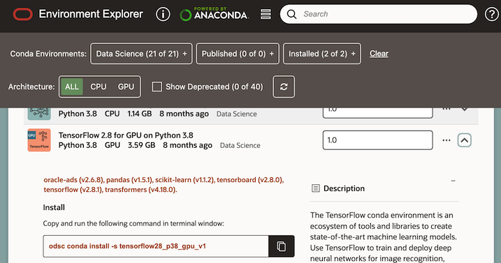Image resolution: width=501 pixels, height=263 pixels.
Task: Select ALL architecture filter
Action: pos(72,87)
